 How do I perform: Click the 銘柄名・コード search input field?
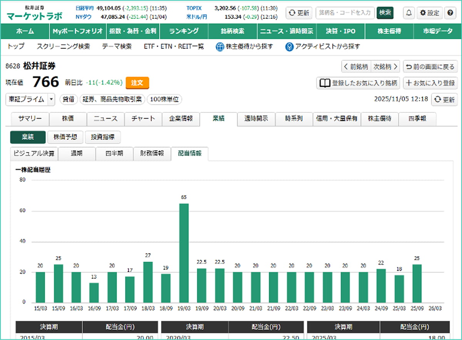[345, 13]
